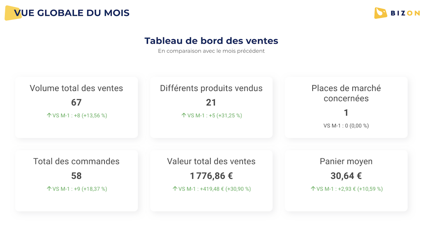This screenshot has width=425, height=247.
Task: Click the 1 776,86 € sales value
Action: pos(211,176)
